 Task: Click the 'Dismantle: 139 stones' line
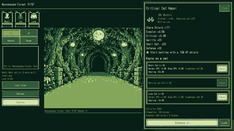[158, 112]
